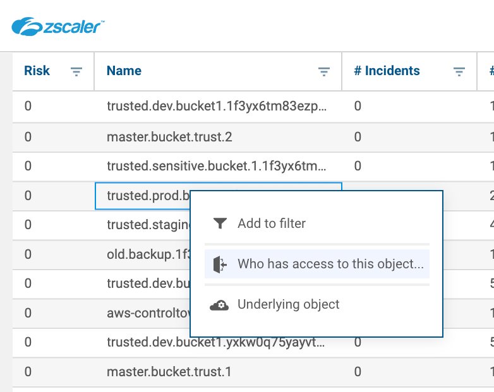Viewport: 494px width, 392px height.
Task: Click the master.bucket.trust.1 name cell
Action: click(169, 372)
